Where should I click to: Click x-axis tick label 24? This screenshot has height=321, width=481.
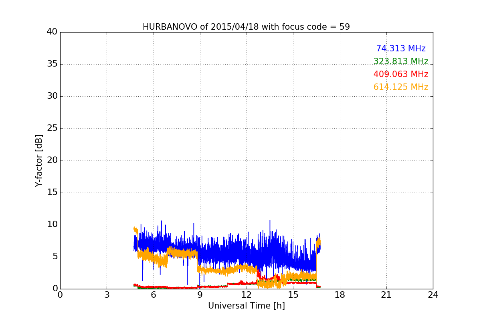click(433, 295)
